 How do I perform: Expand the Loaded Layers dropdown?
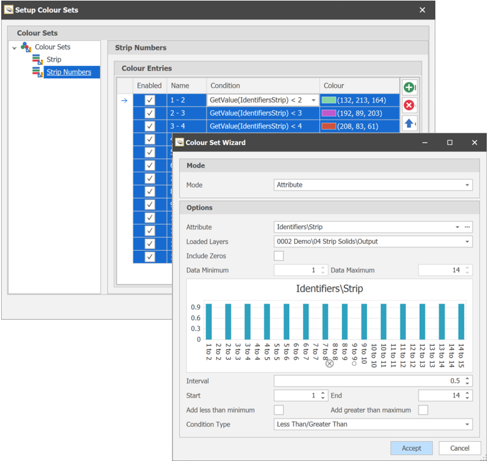point(467,242)
